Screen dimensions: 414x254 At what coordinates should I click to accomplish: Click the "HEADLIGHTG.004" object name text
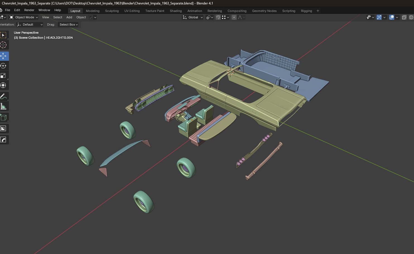coord(59,38)
